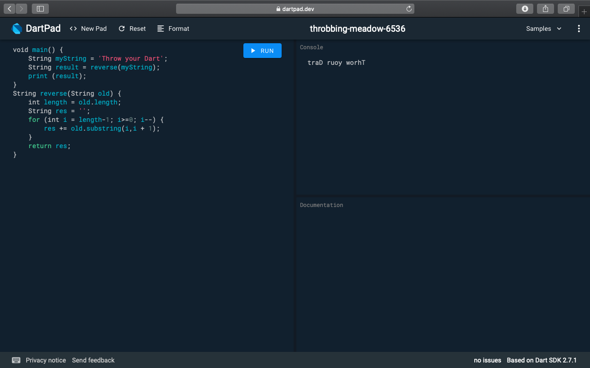This screenshot has width=590, height=368.
Task: Reset the pad code
Action: click(x=132, y=29)
